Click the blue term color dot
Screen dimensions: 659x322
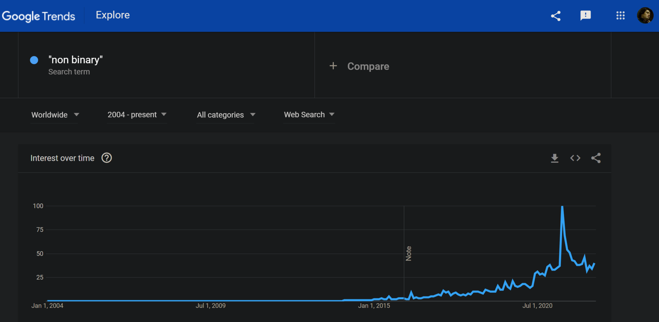34,60
